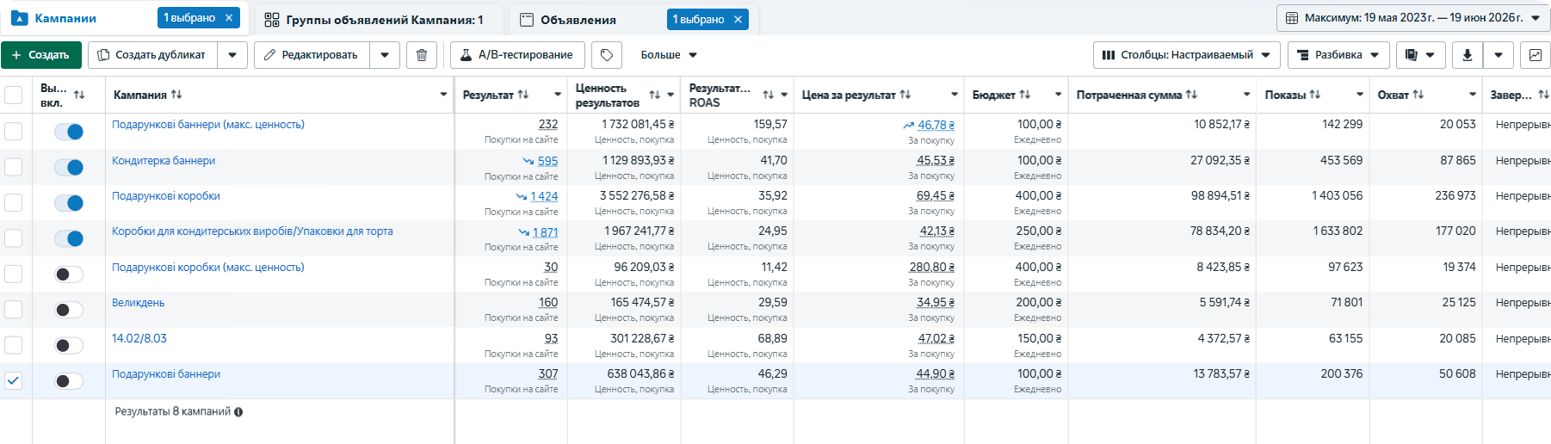
Task: Click the download export icon
Action: point(1468,55)
